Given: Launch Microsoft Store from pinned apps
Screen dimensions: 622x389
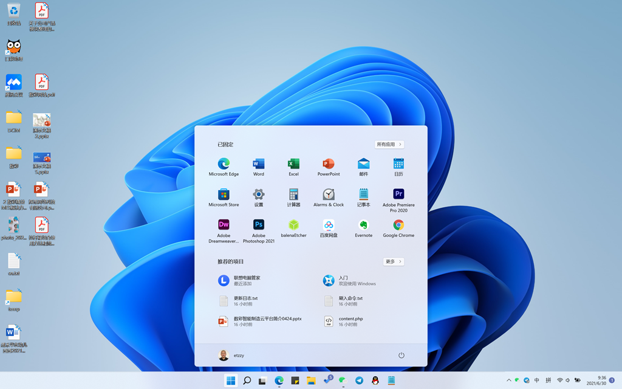Looking at the screenshot, I should pos(224,198).
